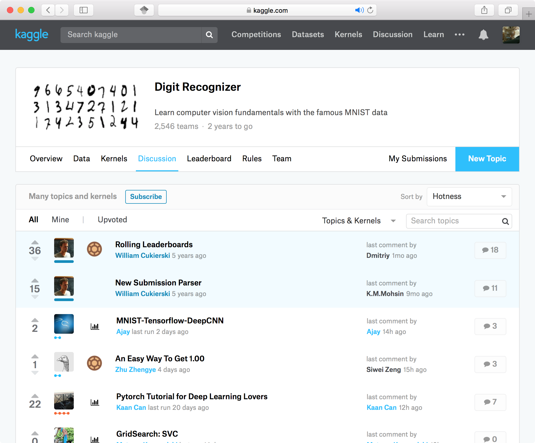Expand the Topics & Kernels filter dropdown
This screenshot has height=443, width=535.
point(359,221)
